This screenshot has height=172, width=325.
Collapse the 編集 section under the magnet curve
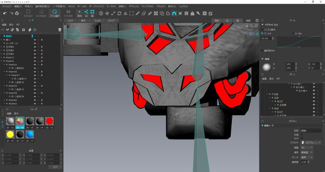[x=262, y=59]
